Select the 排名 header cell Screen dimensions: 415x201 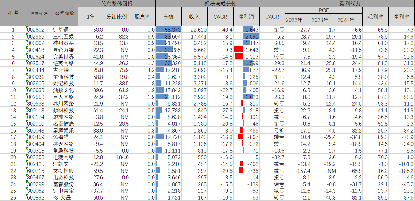click(x=13, y=13)
